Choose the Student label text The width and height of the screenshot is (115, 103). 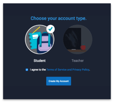point(40,61)
